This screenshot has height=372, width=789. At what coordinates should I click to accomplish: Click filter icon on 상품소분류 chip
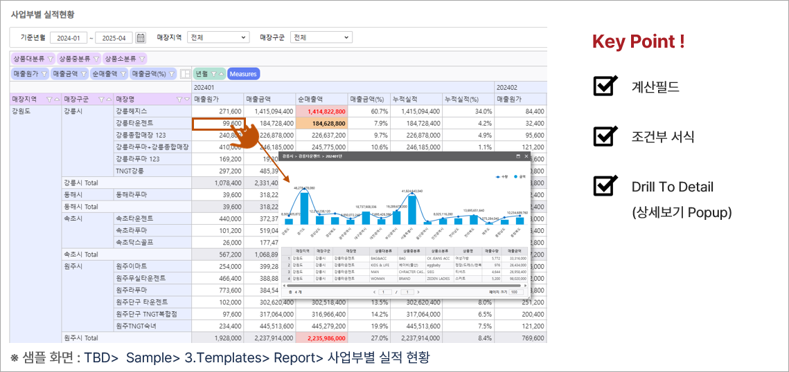142,59
